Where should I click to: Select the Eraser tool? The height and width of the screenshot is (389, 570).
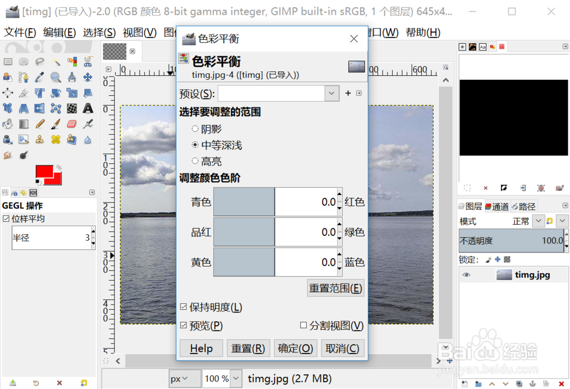click(x=71, y=123)
